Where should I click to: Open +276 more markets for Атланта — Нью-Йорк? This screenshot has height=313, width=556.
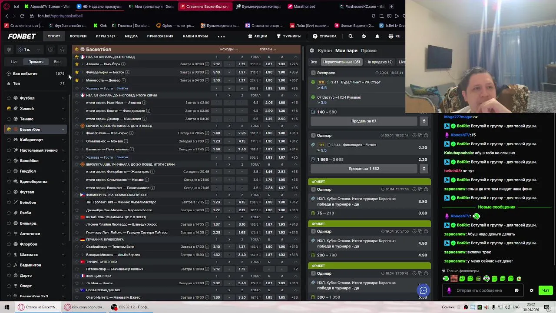point(294,64)
